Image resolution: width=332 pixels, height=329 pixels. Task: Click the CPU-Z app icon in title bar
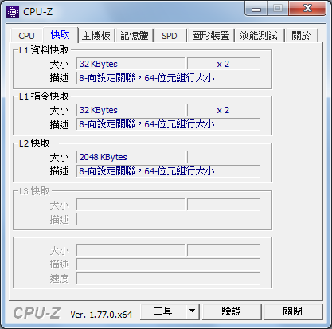(13, 12)
